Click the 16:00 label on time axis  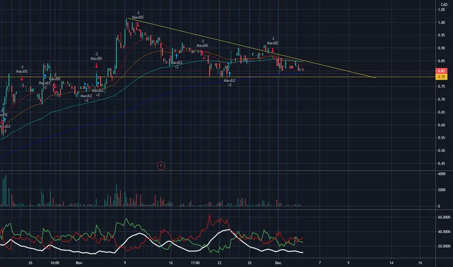click(54, 263)
